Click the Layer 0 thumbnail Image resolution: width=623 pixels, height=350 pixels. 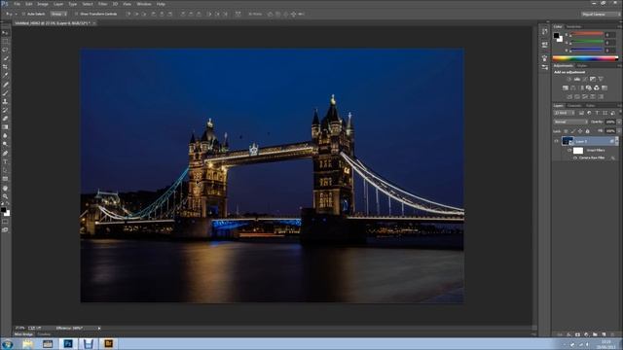(x=568, y=141)
